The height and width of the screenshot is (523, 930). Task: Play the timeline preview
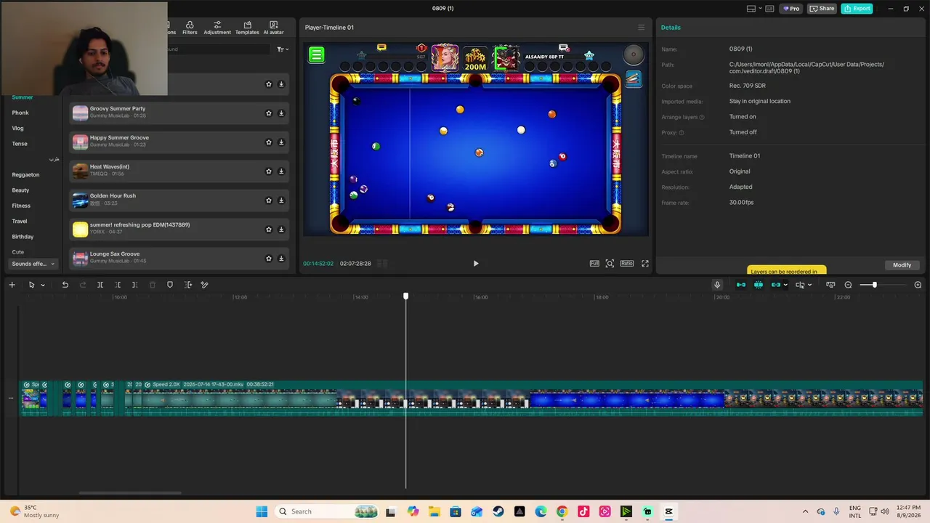point(476,264)
